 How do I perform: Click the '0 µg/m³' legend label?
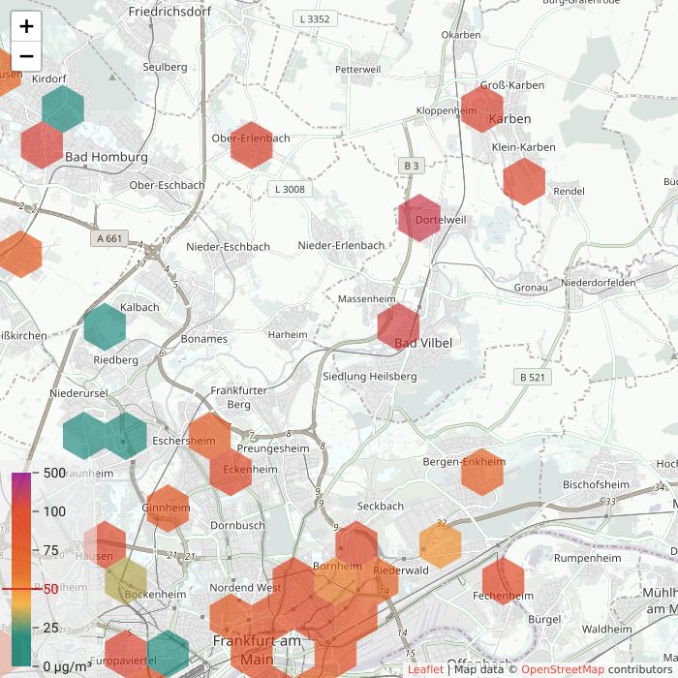[x=68, y=666]
